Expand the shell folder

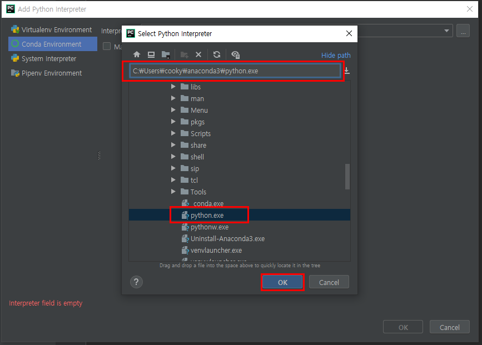point(173,157)
